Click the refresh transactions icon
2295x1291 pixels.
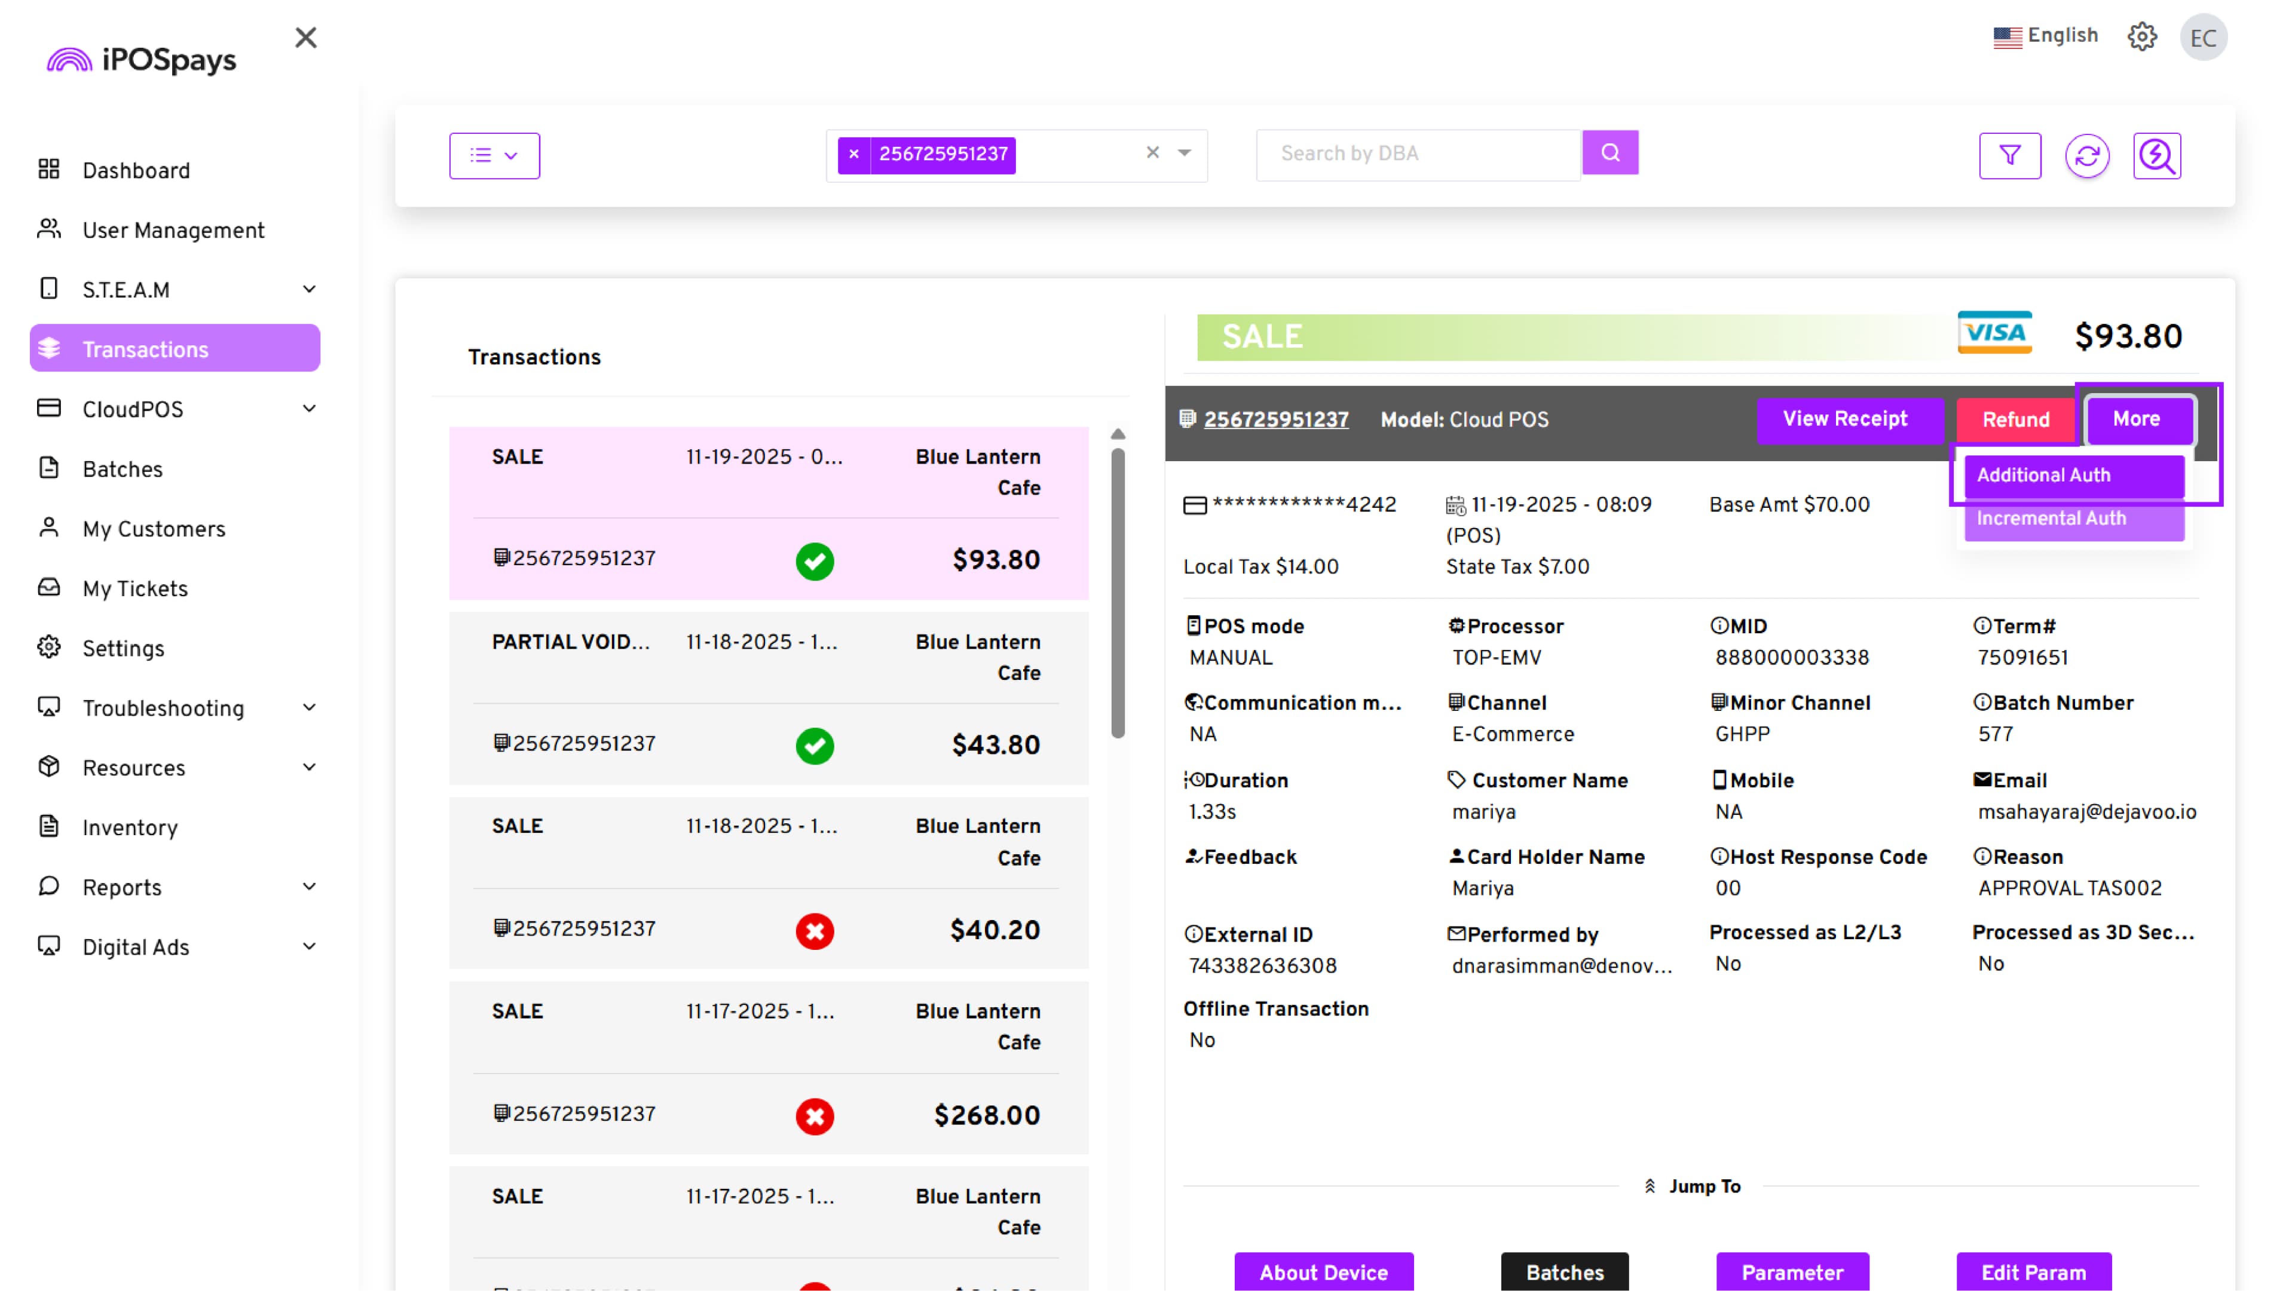(x=2086, y=156)
